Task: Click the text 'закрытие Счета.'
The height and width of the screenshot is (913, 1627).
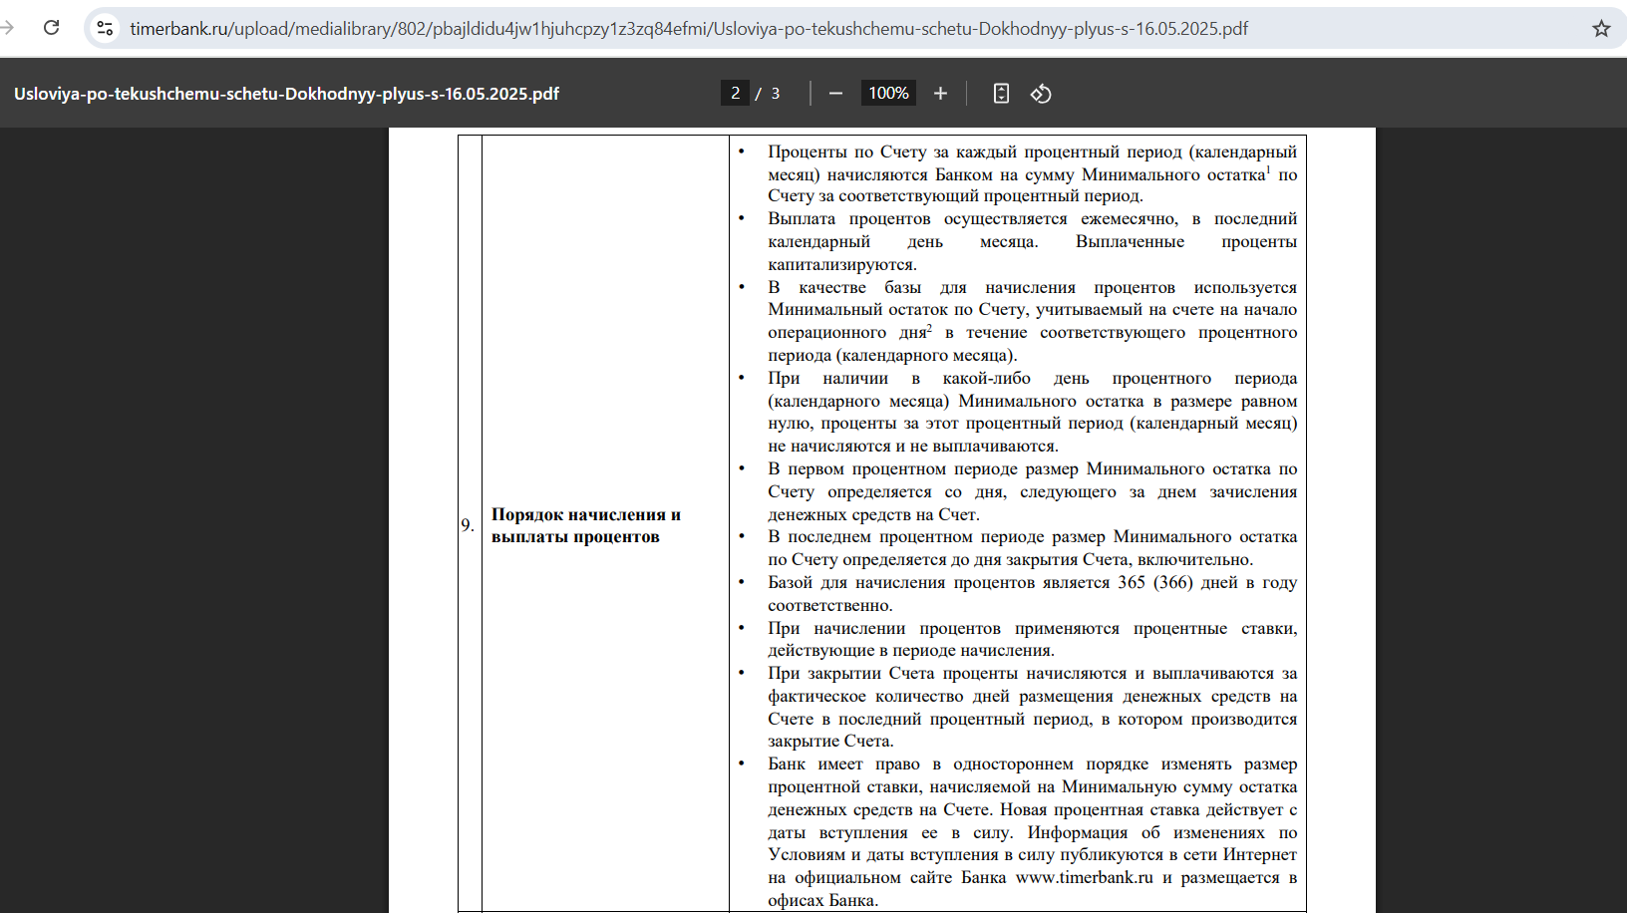Action: tap(830, 741)
